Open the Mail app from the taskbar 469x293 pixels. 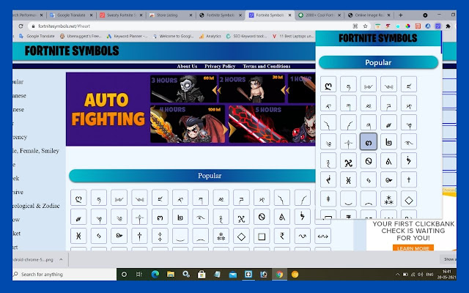click(233, 274)
